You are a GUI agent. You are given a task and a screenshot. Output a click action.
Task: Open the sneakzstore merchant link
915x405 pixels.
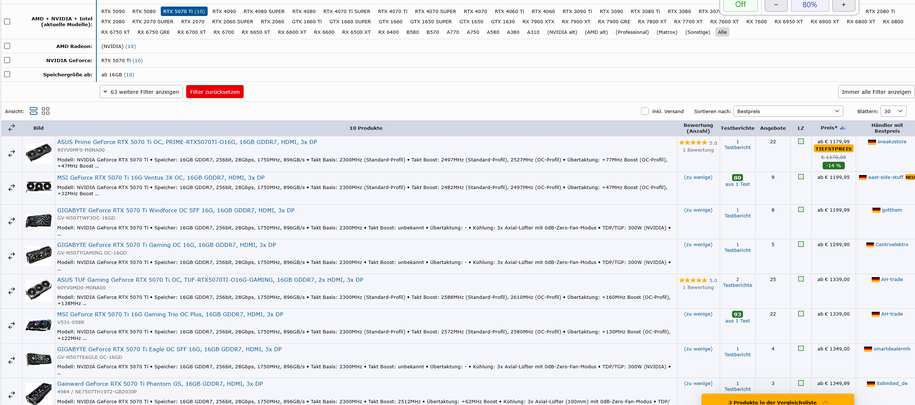coord(892,142)
